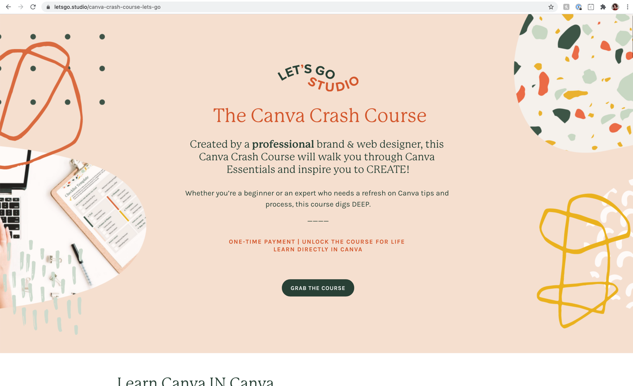Click GRAB THE COURSE button
Viewport: 633px width, 386px height.
[318, 288]
